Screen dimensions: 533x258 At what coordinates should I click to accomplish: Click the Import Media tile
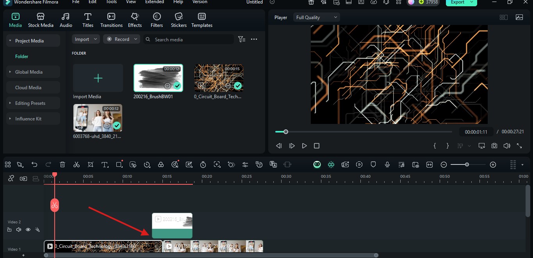point(98,78)
